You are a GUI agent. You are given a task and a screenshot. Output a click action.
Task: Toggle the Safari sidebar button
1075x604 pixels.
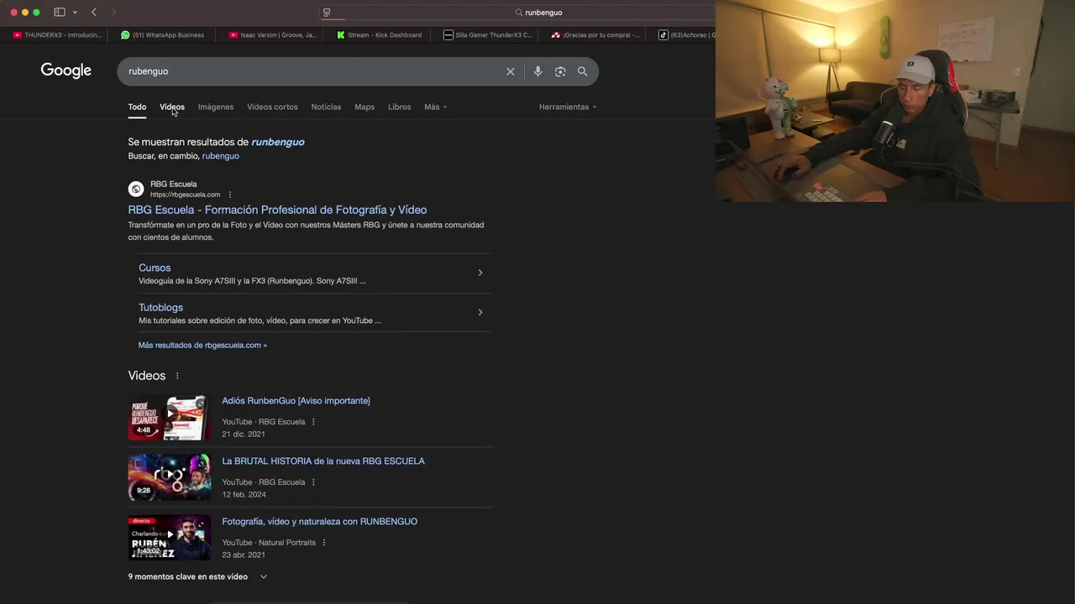[60, 13]
